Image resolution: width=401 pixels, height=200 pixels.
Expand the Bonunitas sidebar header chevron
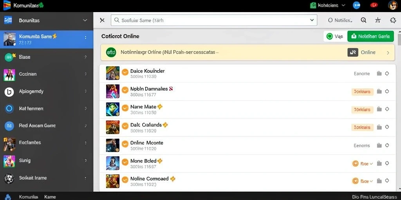point(85,20)
